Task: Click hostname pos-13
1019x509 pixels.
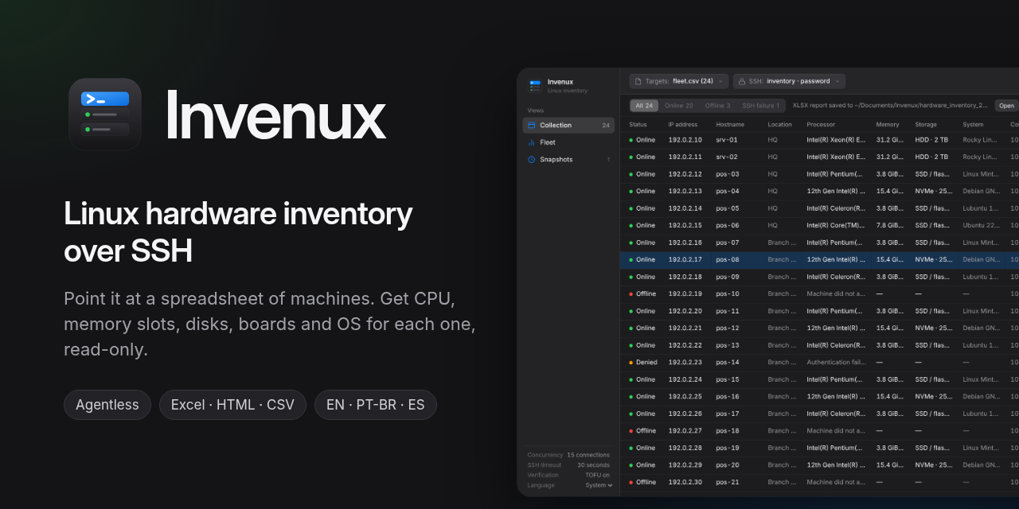Action: [728, 345]
